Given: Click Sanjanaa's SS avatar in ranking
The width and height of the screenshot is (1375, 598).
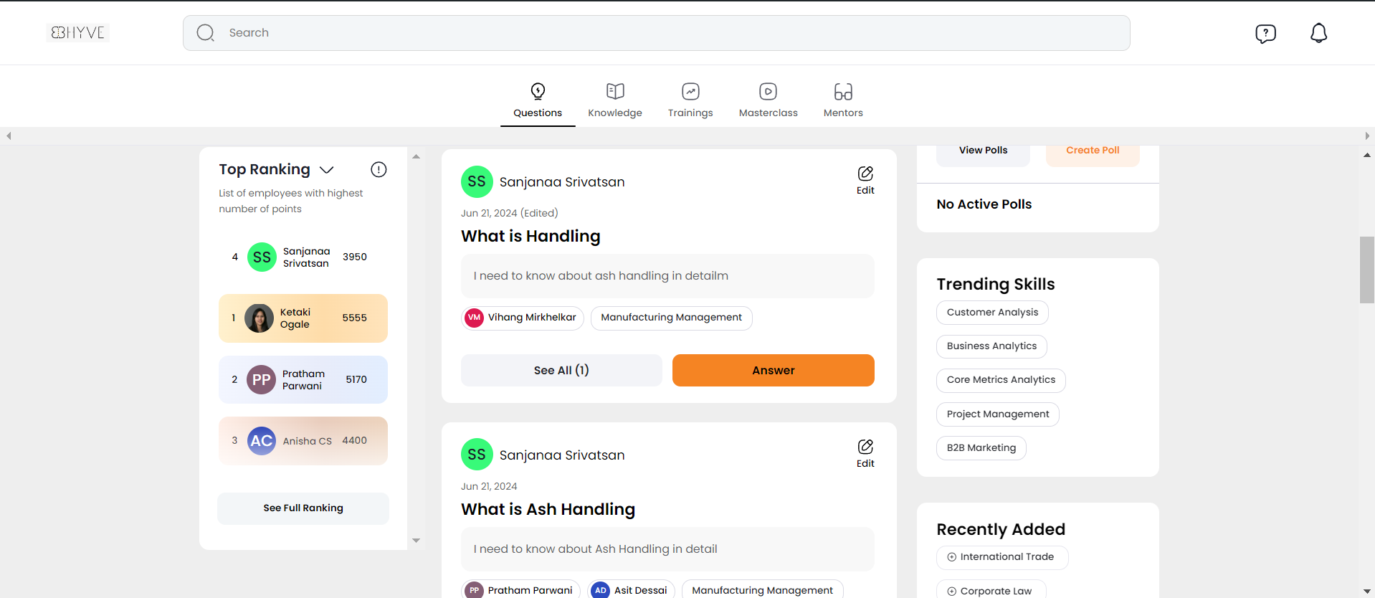Looking at the screenshot, I should tap(262, 257).
